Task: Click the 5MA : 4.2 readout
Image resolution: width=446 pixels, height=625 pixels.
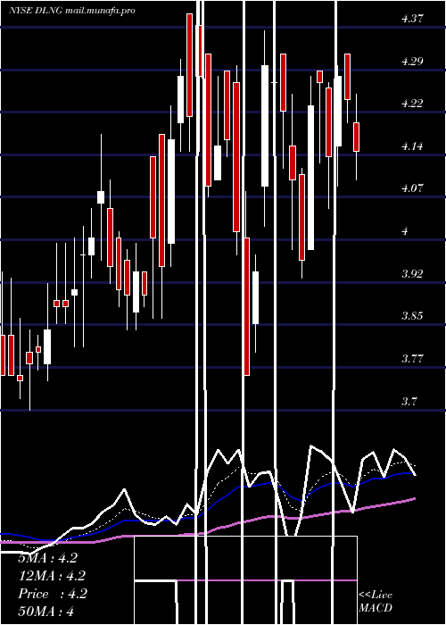Action: (47, 558)
